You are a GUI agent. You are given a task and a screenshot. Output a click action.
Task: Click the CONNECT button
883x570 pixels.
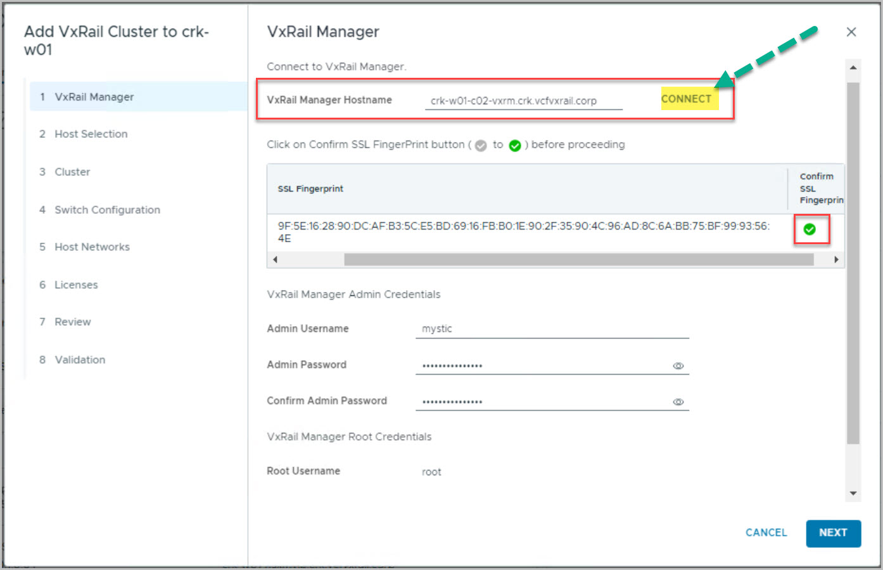[x=687, y=99]
